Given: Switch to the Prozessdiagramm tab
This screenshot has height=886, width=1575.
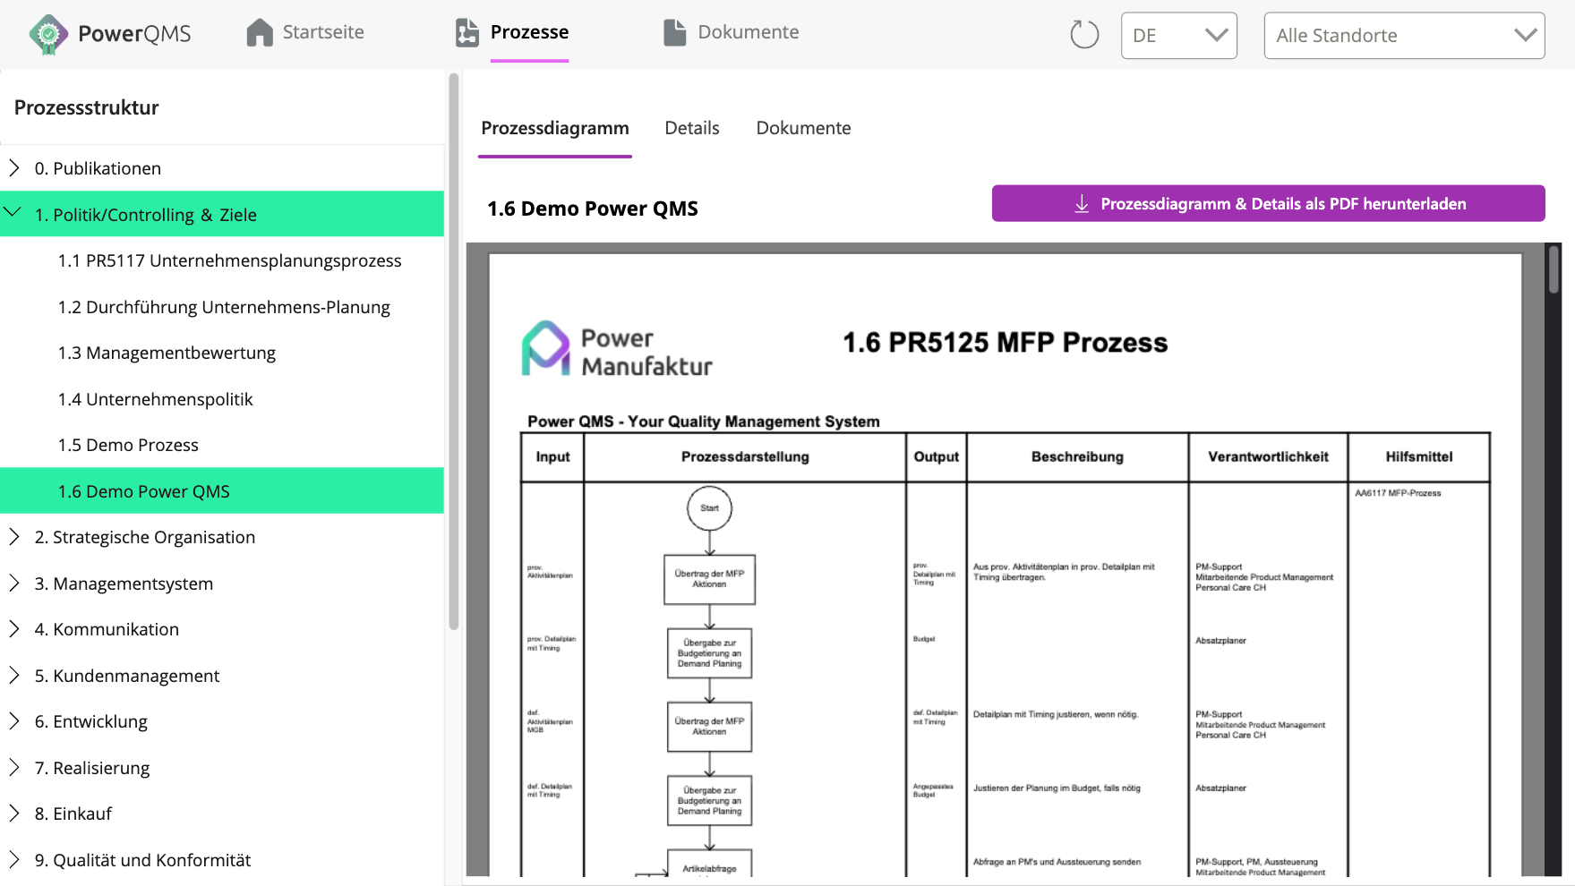Looking at the screenshot, I should pyautogui.click(x=555, y=128).
